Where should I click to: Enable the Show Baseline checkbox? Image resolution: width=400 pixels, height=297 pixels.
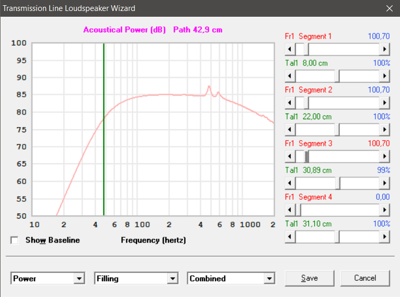pos(15,240)
